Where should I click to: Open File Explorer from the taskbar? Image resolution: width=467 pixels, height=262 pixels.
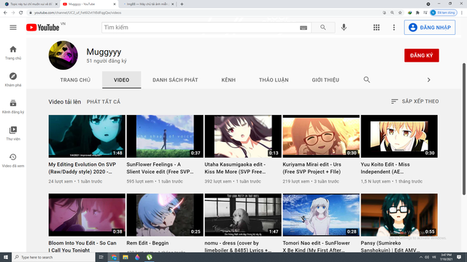point(126,257)
